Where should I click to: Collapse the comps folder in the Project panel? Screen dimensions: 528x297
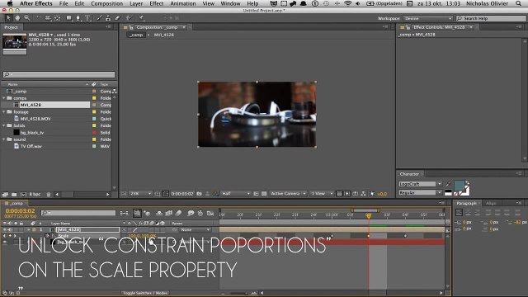click(4, 98)
